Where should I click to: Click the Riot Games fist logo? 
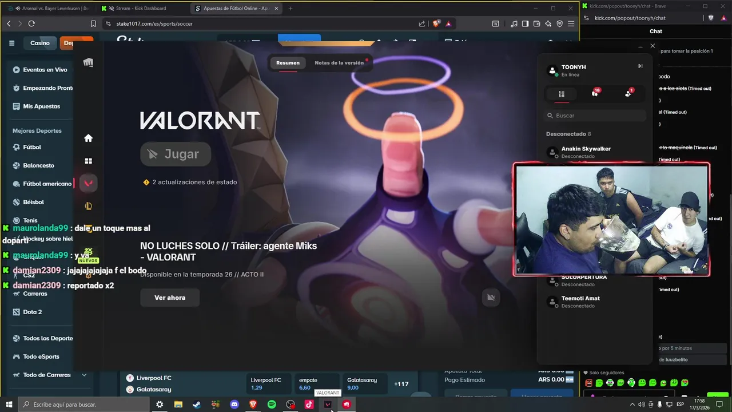click(88, 62)
